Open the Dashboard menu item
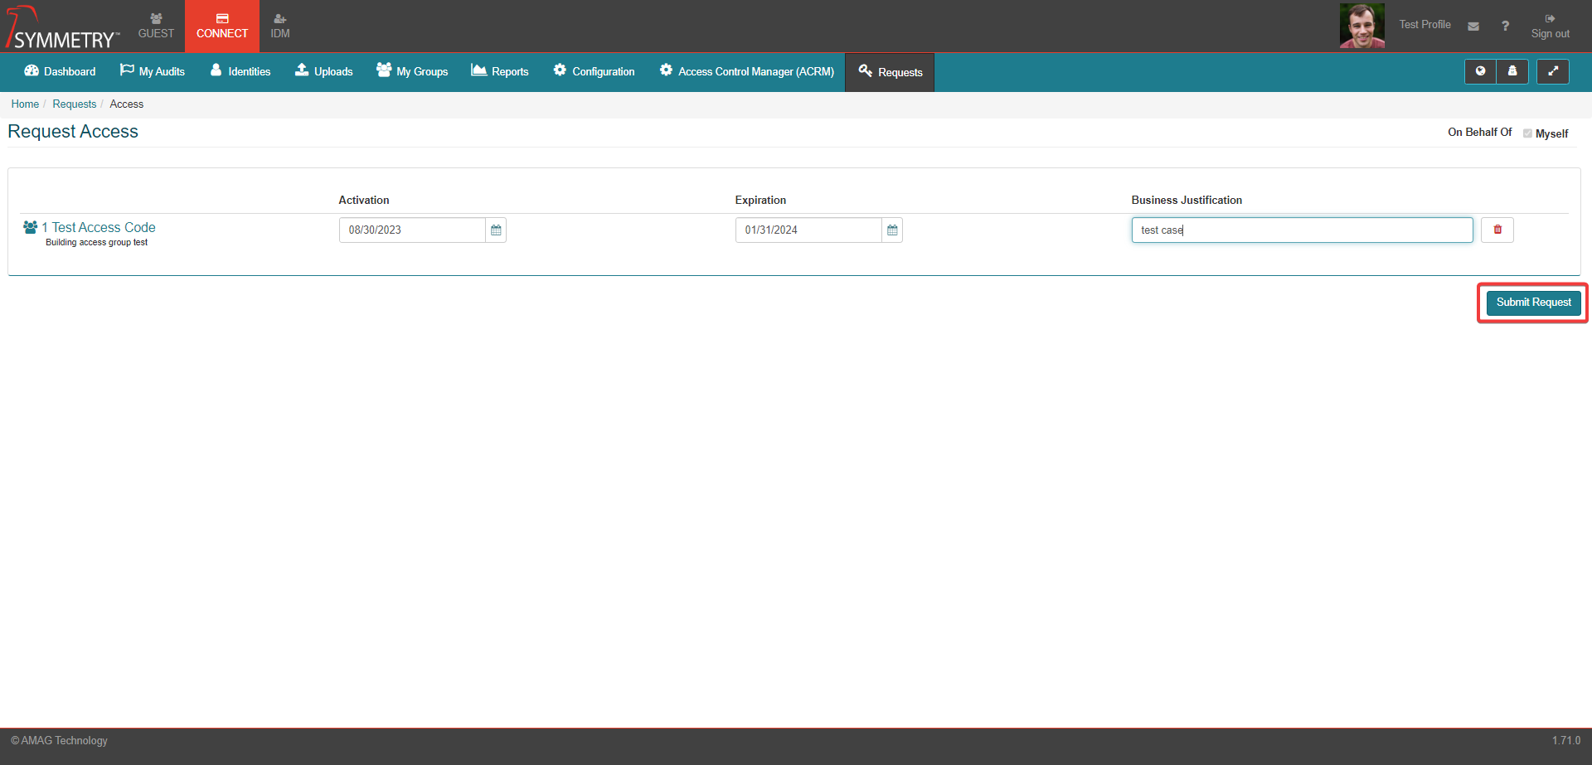 (x=60, y=71)
